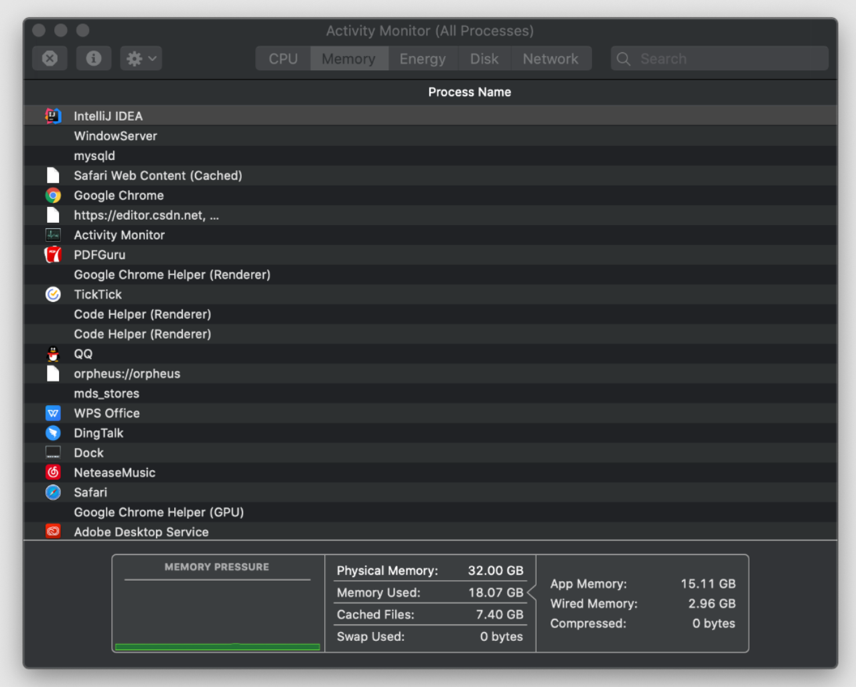Click the 'App Memory: 15.11 GB' entry
This screenshot has height=687, width=856.
point(643,584)
